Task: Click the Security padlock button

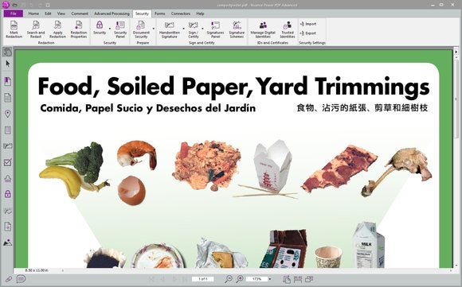Action: tap(100, 28)
